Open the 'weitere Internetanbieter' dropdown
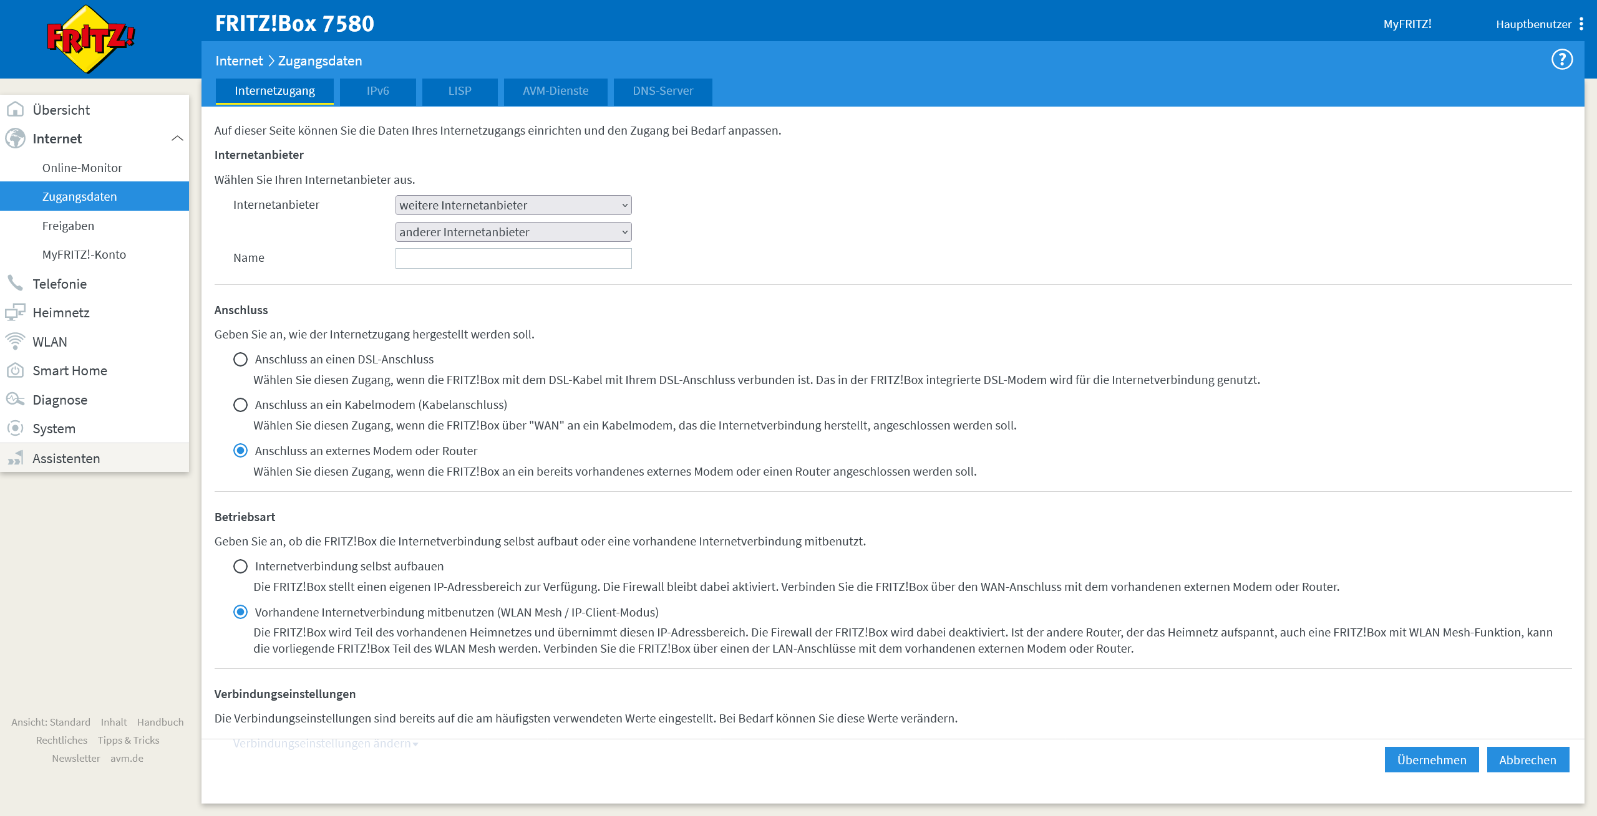1597x816 pixels. coord(513,205)
